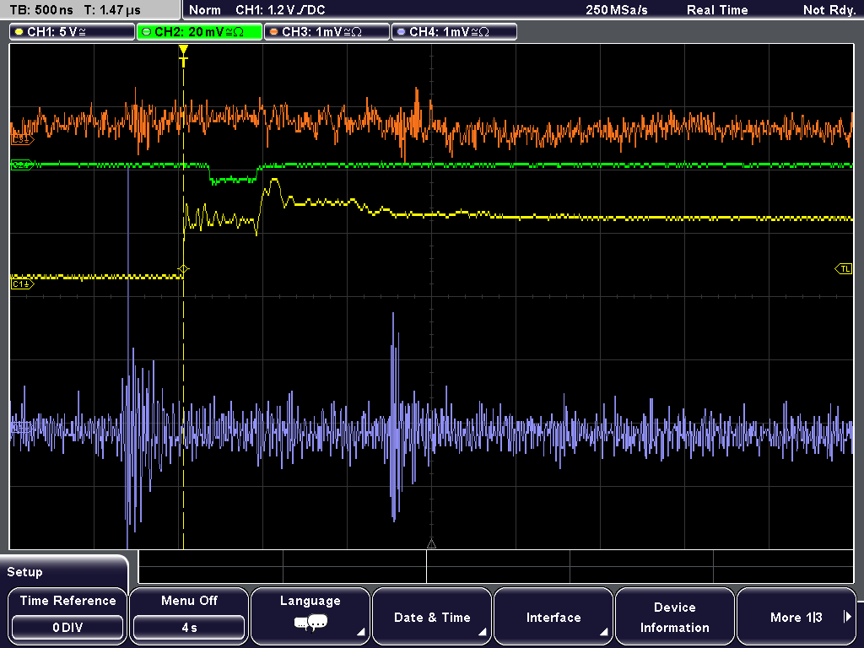Click the C3 ground reference marker

point(22,140)
